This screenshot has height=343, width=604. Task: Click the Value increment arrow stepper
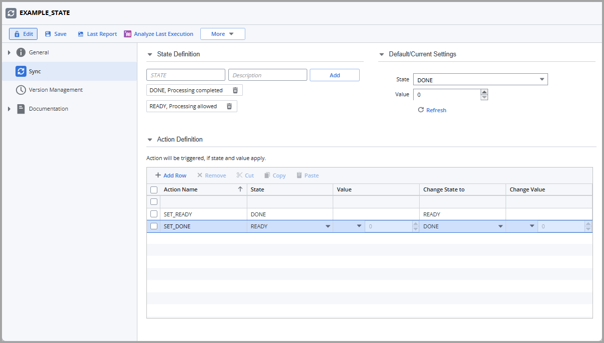tap(484, 92)
